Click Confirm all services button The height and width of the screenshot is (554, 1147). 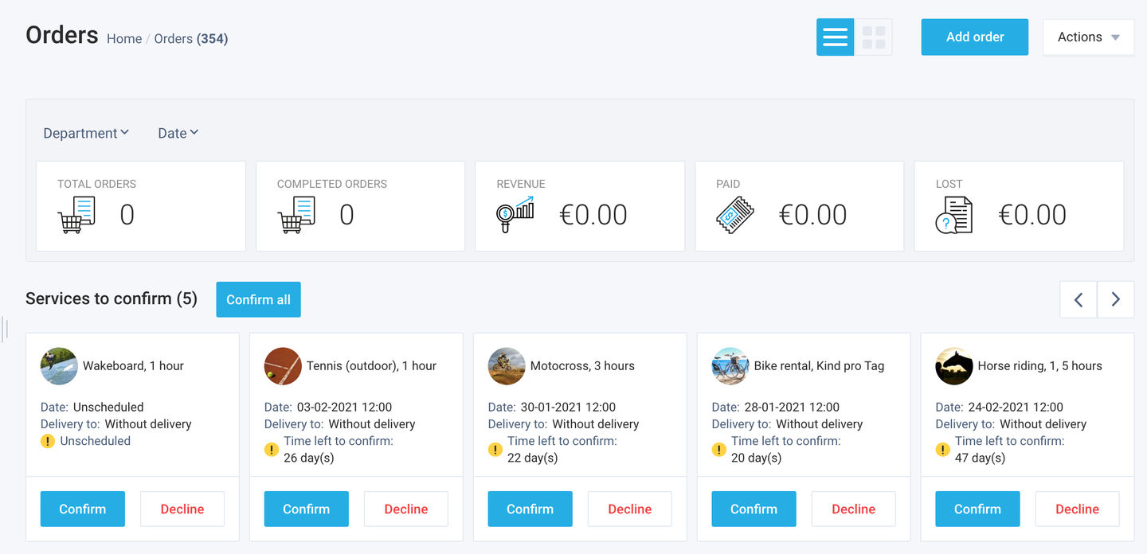coord(258,299)
